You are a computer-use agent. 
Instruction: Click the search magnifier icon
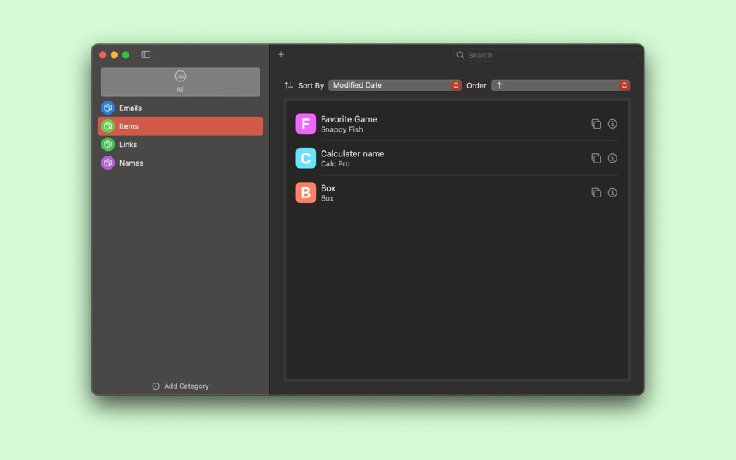click(x=460, y=56)
